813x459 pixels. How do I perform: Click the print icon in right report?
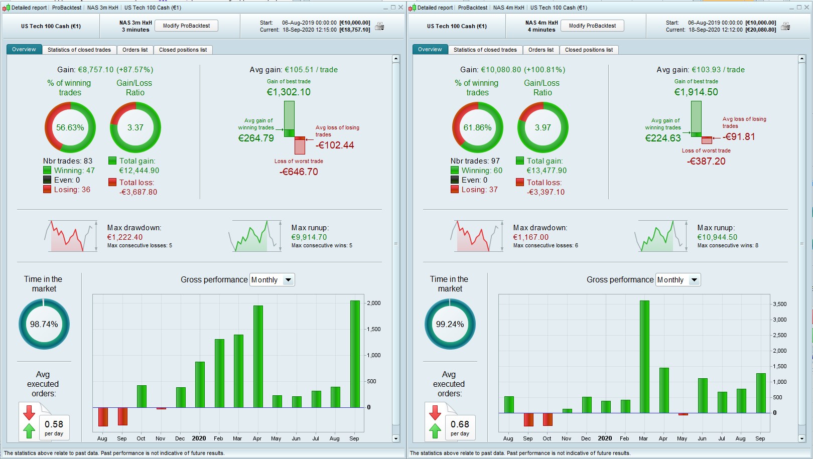pyautogui.click(x=786, y=26)
